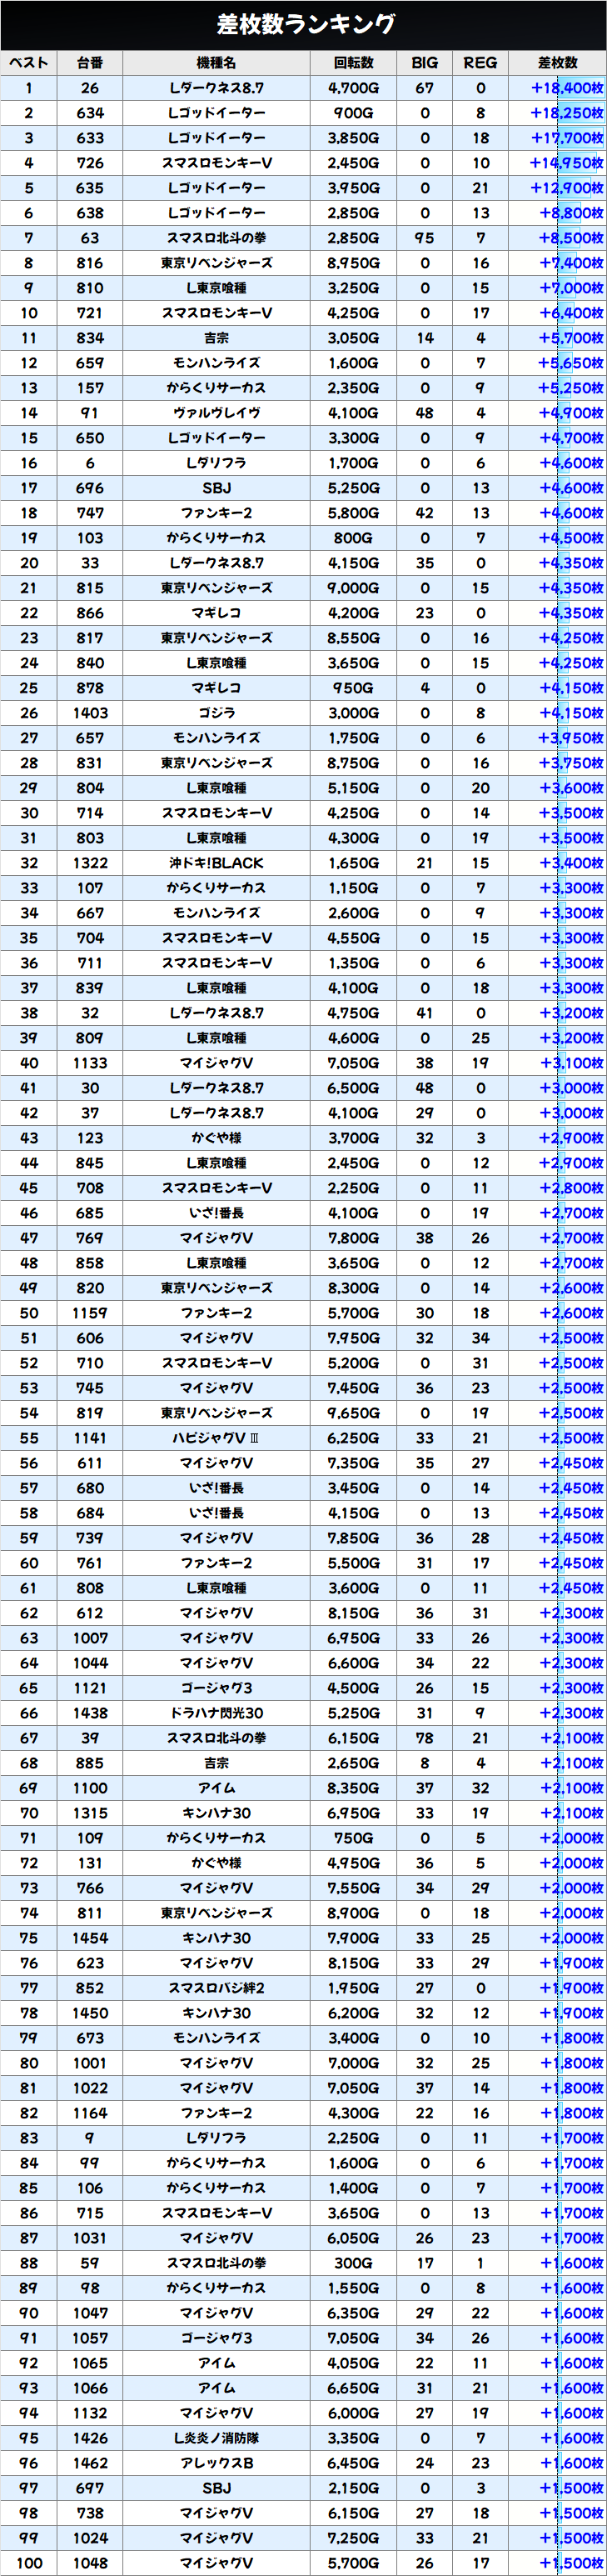The width and height of the screenshot is (607, 2576).
Task: Click the +7,000枚 difference cell
Action: tap(557, 288)
